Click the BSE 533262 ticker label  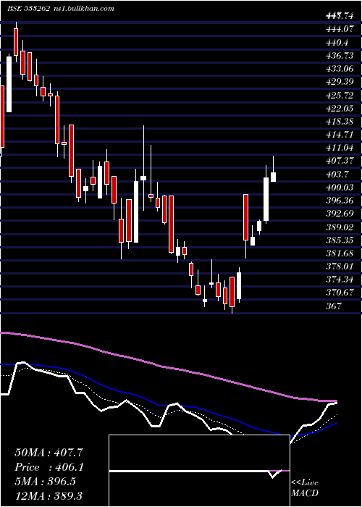(28, 9)
